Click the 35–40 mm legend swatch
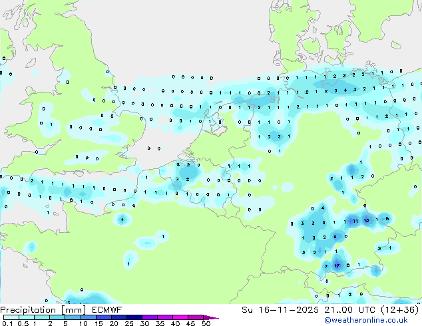The width and height of the screenshot is (422, 326). point(164,317)
